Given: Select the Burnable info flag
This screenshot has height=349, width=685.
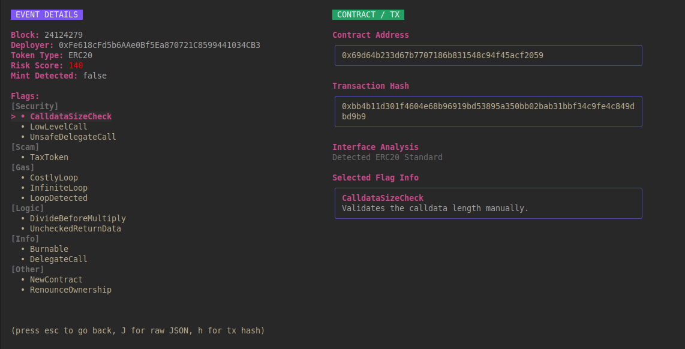Looking at the screenshot, I should pyautogui.click(x=49, y=249).
